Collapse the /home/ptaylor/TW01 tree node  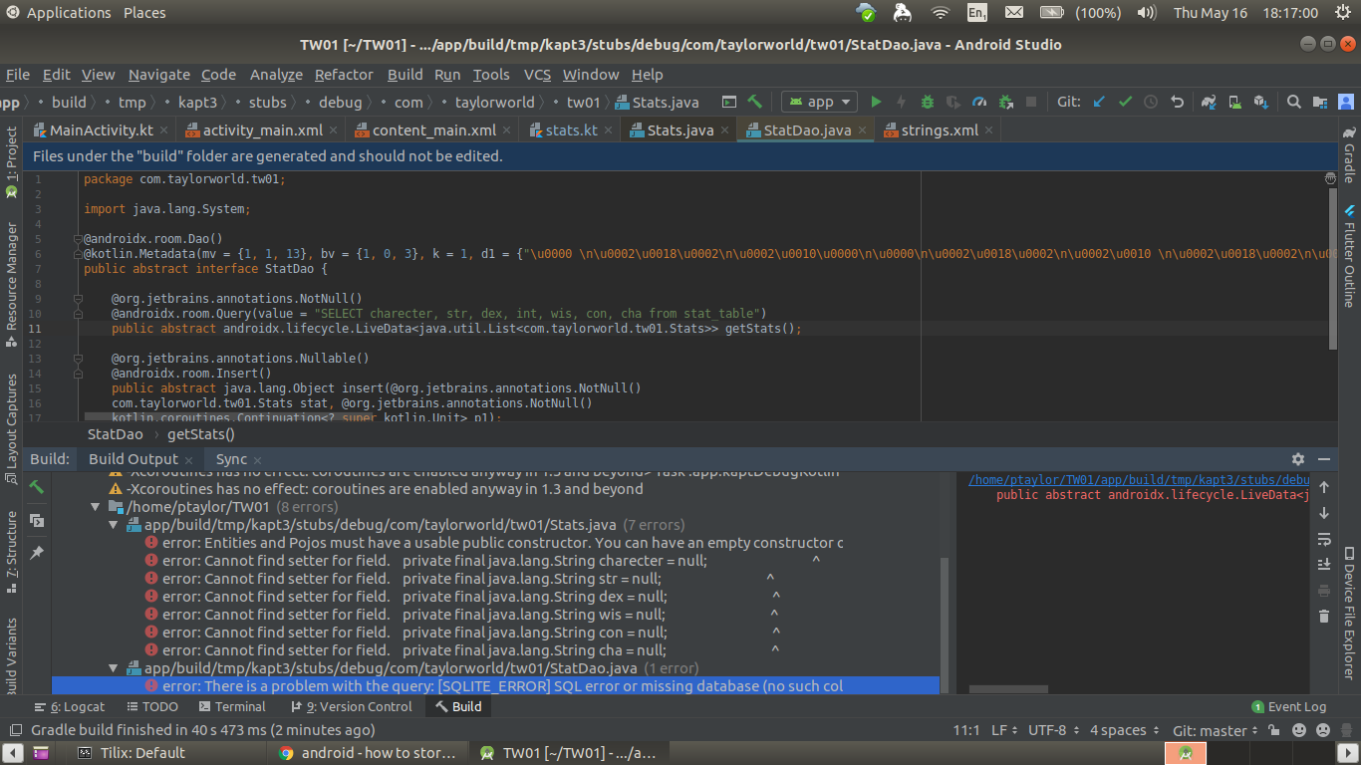[96, 507]
